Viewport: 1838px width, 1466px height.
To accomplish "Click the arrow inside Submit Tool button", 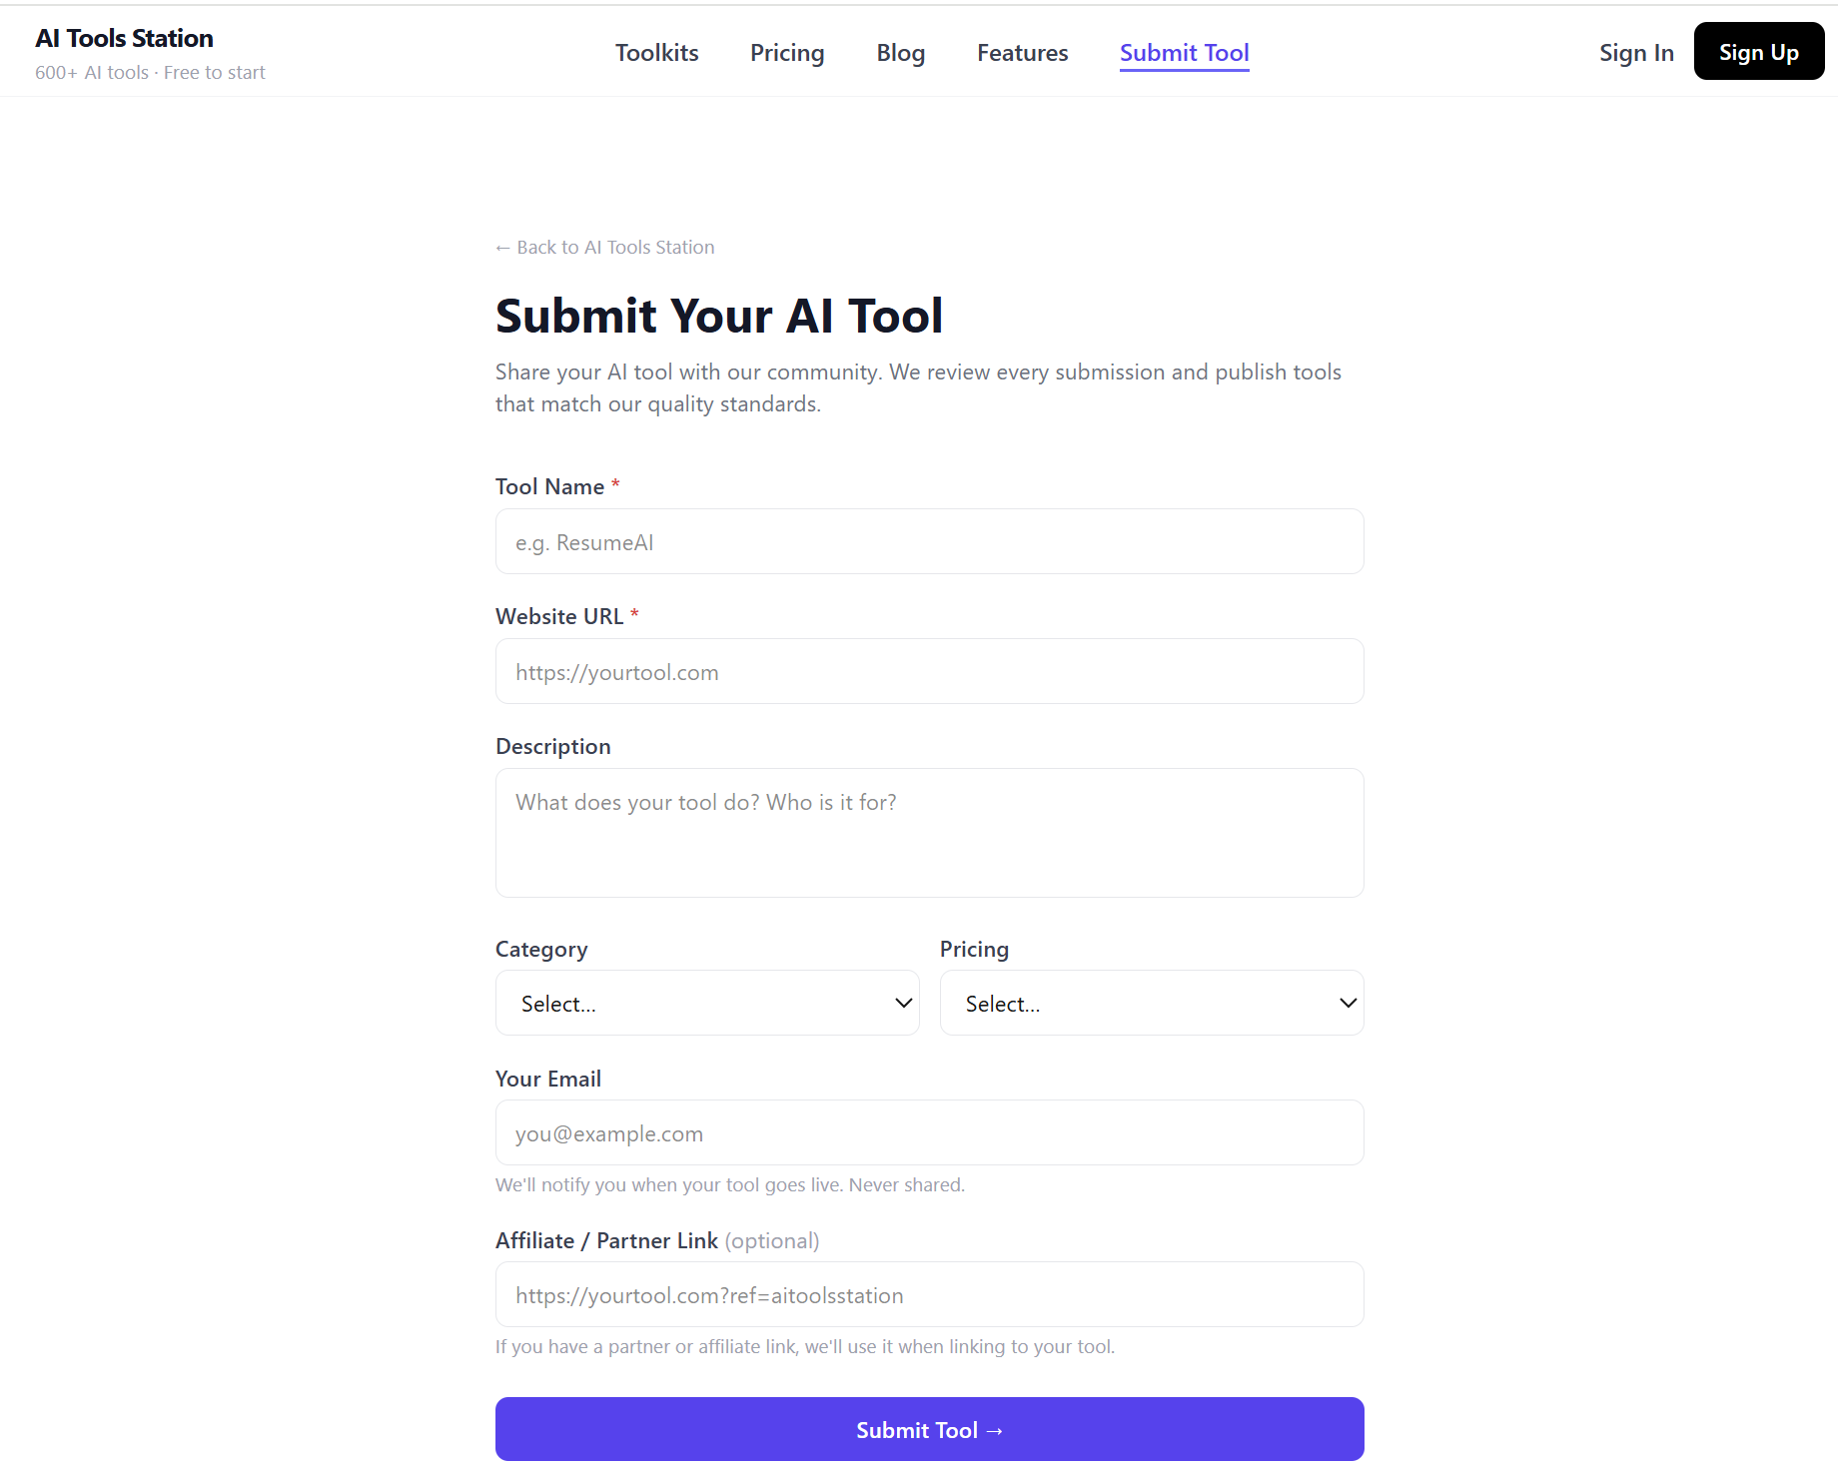I will point(995,1429).
